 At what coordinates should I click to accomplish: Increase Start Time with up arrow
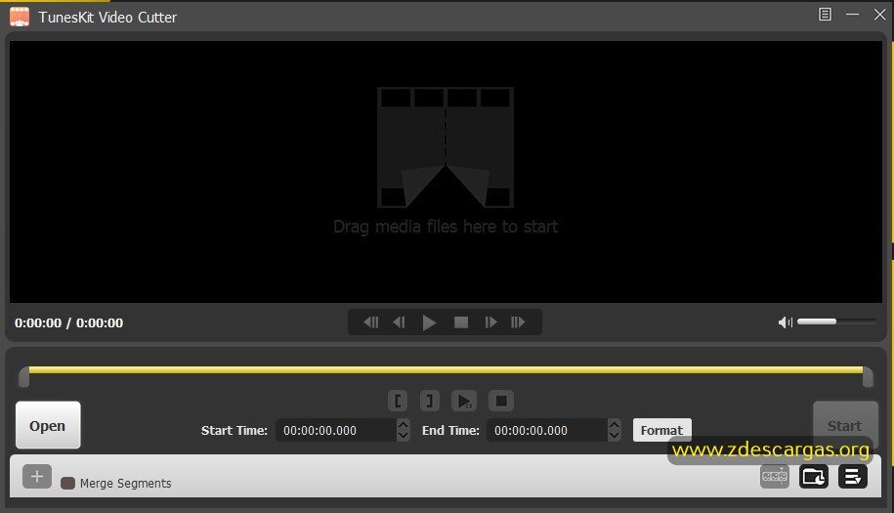[404, 425]
